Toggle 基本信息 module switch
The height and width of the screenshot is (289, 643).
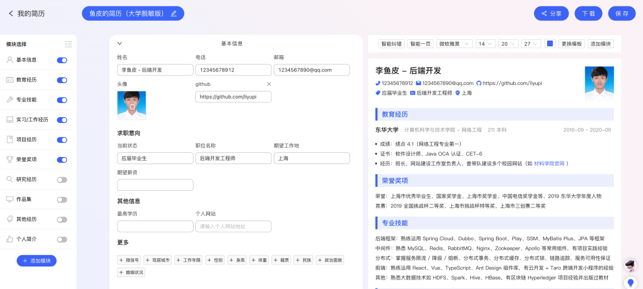pyautogui.click(x=62, y=60)
